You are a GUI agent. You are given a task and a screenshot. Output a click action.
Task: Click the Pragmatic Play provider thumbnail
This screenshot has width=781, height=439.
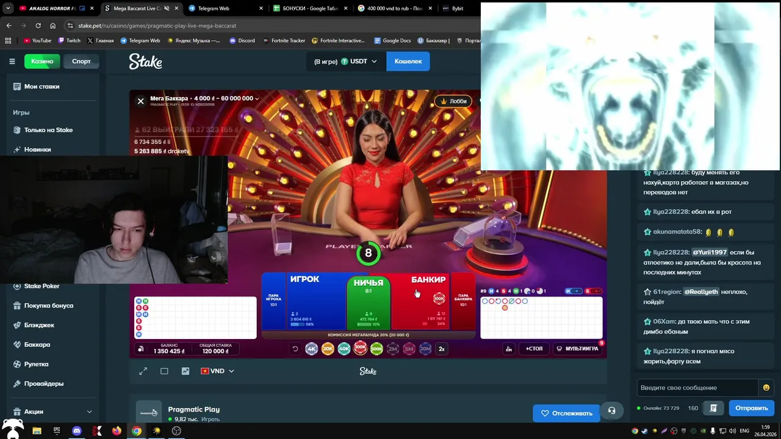tap(148, 413)
